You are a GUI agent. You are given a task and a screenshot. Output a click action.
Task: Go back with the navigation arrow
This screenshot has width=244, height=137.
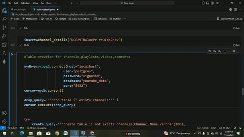pos(72,3)
